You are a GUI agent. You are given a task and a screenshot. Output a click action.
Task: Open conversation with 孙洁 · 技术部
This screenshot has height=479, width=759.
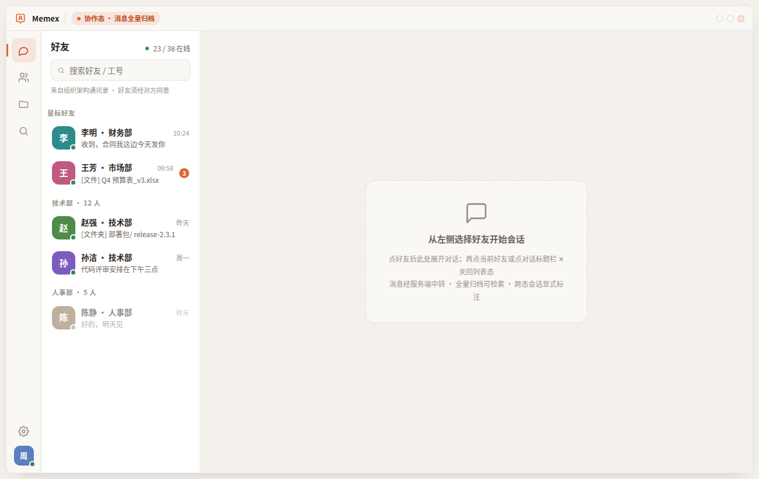click(x=120, y=263)
